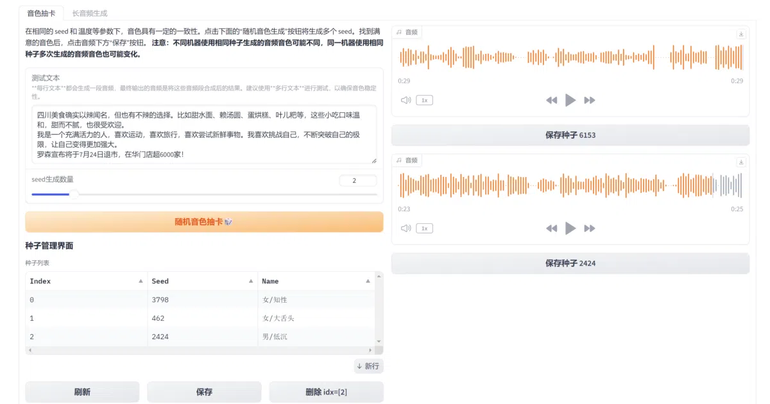Mute volume on the second audio
The height and width of the screenshot is (404, 770).
coord(406,228)
